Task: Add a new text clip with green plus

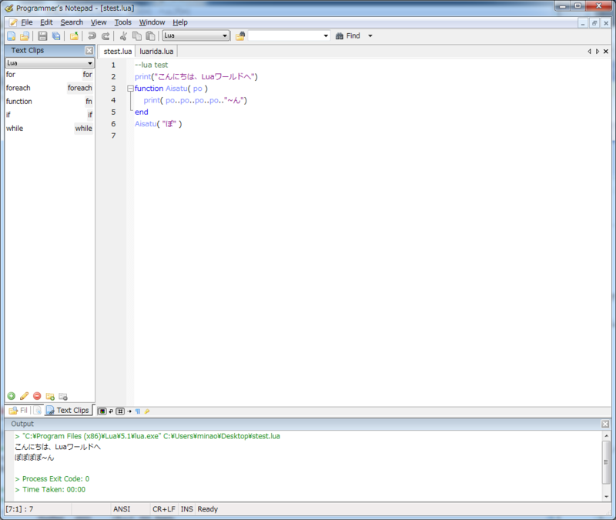Action: [12, 396]
